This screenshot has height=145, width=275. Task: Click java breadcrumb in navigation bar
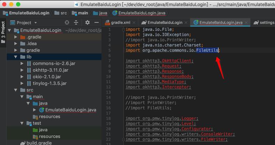point(100,13)
